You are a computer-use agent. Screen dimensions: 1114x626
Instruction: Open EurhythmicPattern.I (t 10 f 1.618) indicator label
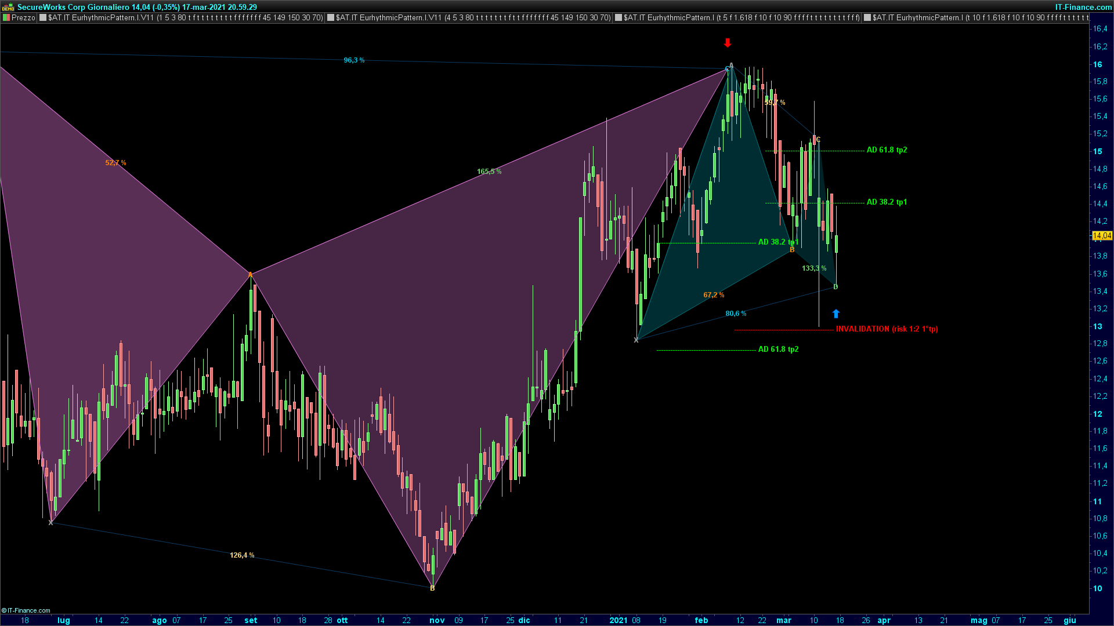[981, 18]
